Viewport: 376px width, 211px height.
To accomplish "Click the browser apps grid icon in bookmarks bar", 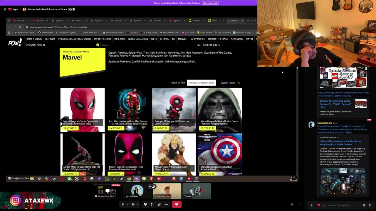I will [9, 33].
